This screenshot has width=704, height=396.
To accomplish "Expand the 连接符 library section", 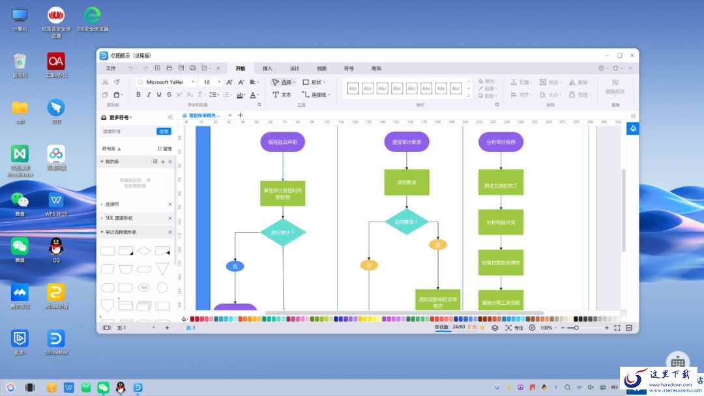I will (102, 204).
